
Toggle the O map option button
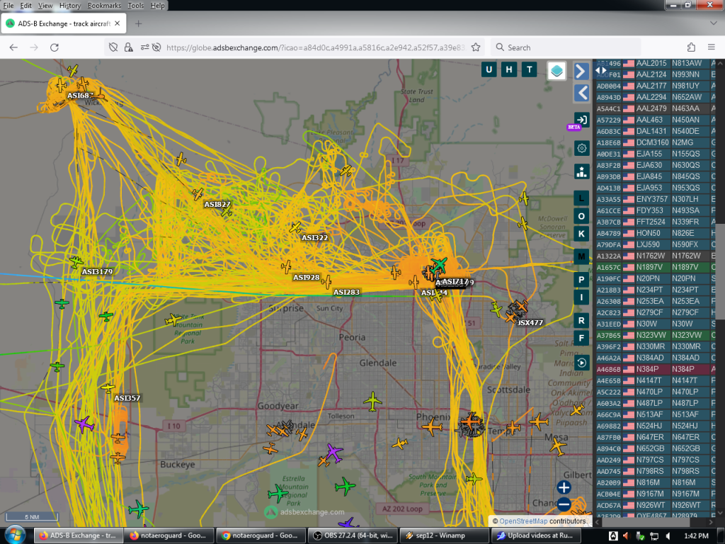(x=581, y=216)
